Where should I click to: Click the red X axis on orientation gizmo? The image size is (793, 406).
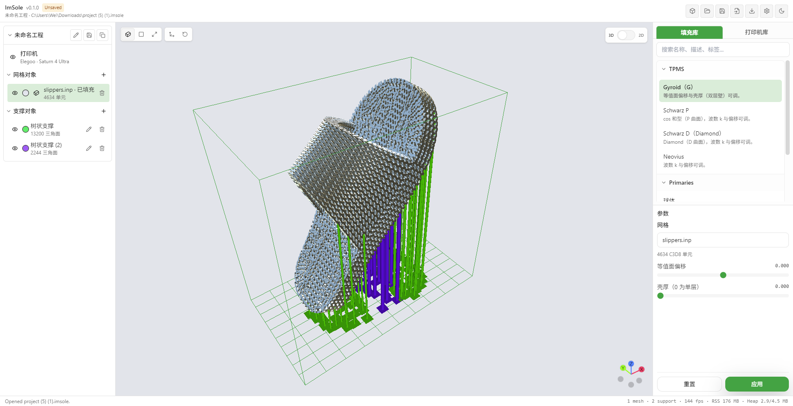641,369
